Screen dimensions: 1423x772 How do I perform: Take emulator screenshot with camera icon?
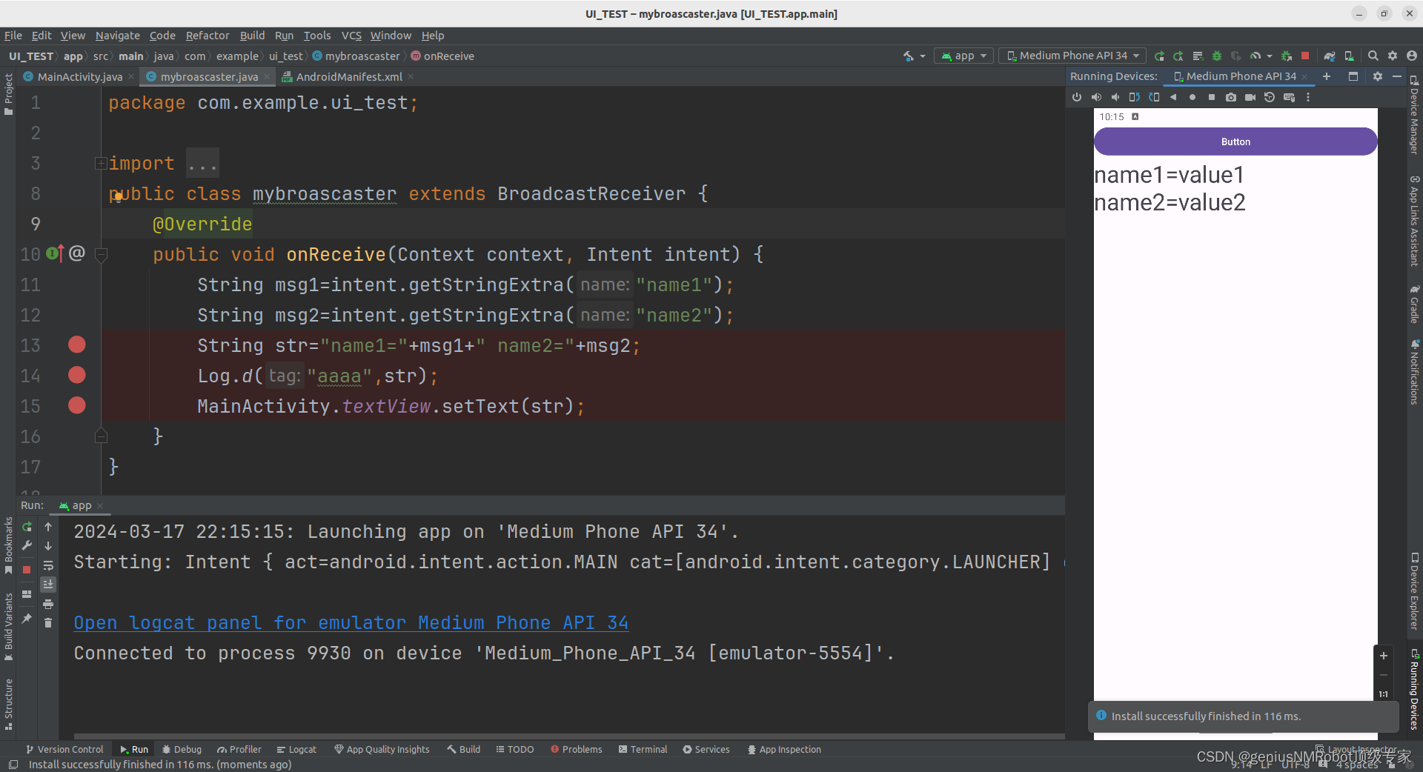coord(1231,98)
